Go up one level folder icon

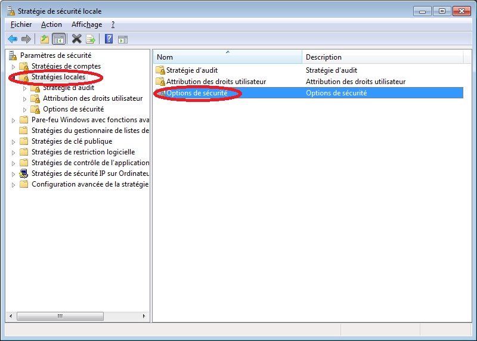(x=44, y=39)
